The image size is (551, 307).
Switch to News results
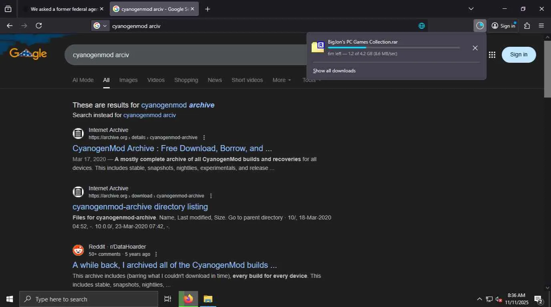click(215, 80)
